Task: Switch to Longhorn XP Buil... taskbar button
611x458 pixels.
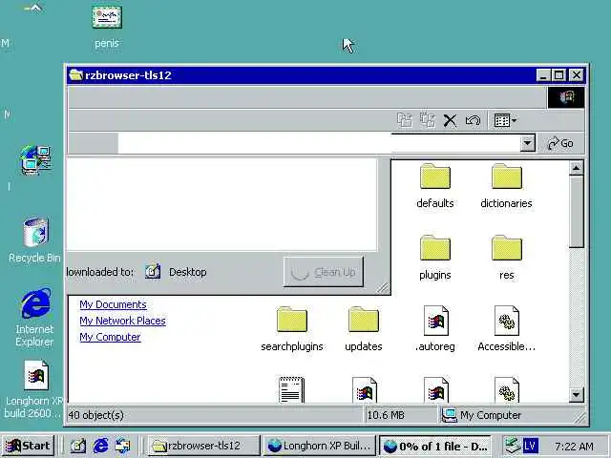Action: 319,446
